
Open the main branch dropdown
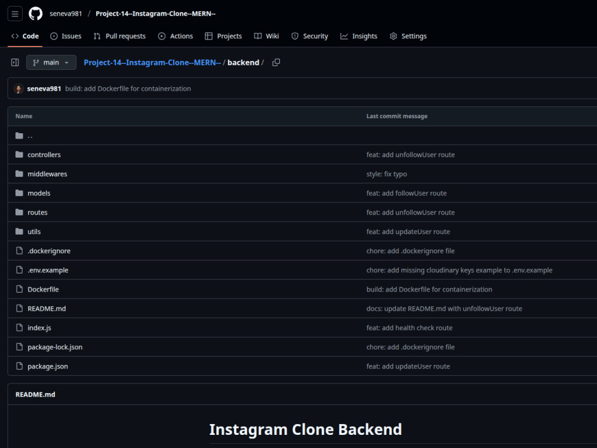point(51,63)
